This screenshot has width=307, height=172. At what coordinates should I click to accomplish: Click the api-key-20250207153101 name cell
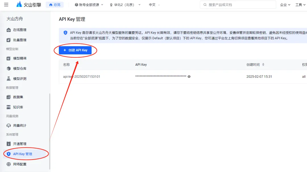pyautogui.click(x=82, y=77)
